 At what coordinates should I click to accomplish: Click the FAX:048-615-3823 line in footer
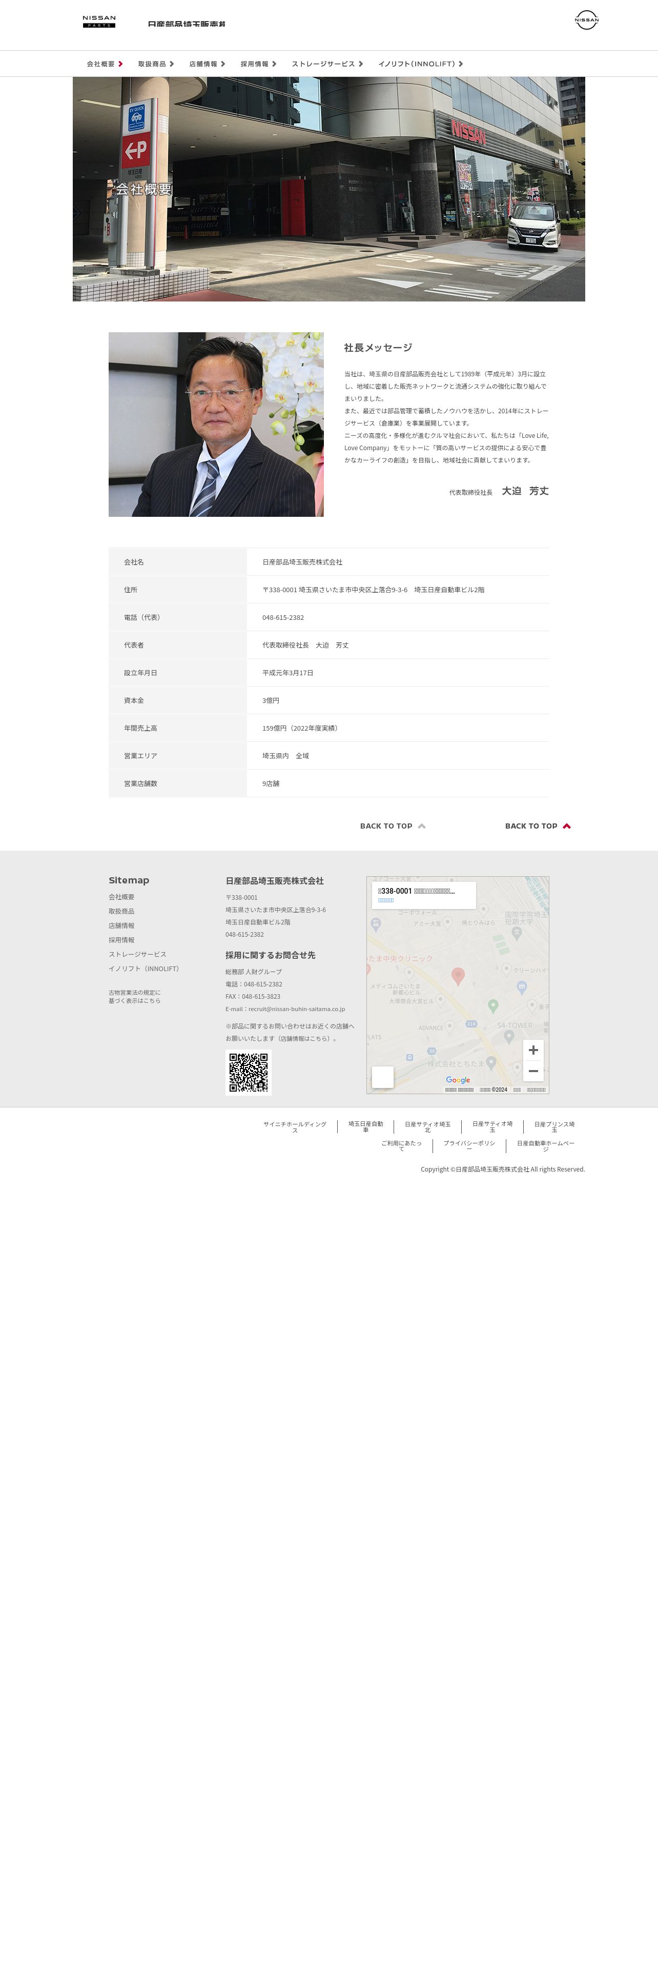(253, 997)
